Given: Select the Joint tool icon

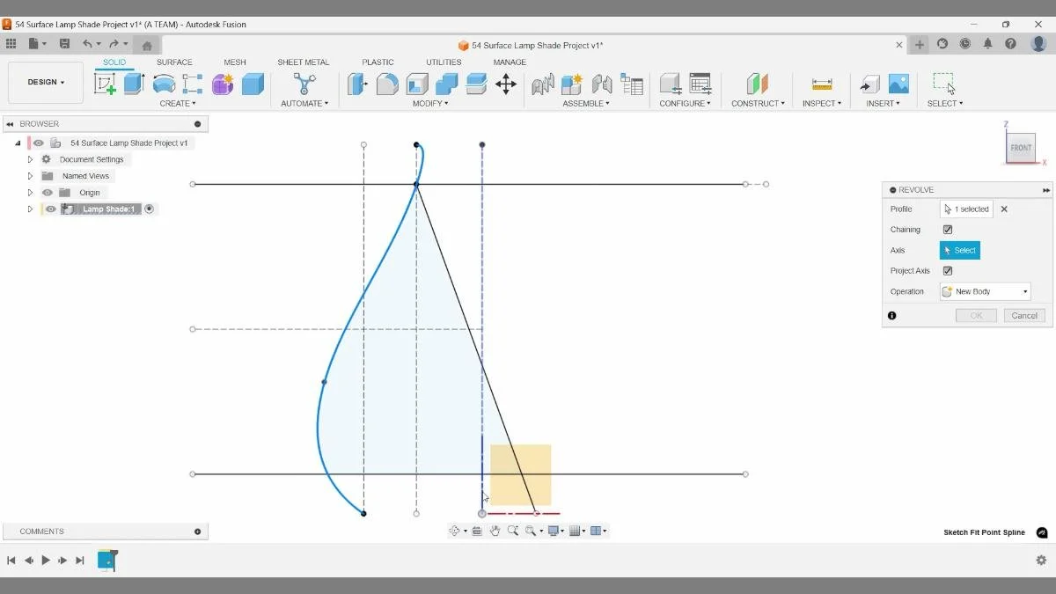Looking at the screenshot, I should pos(602,84).
